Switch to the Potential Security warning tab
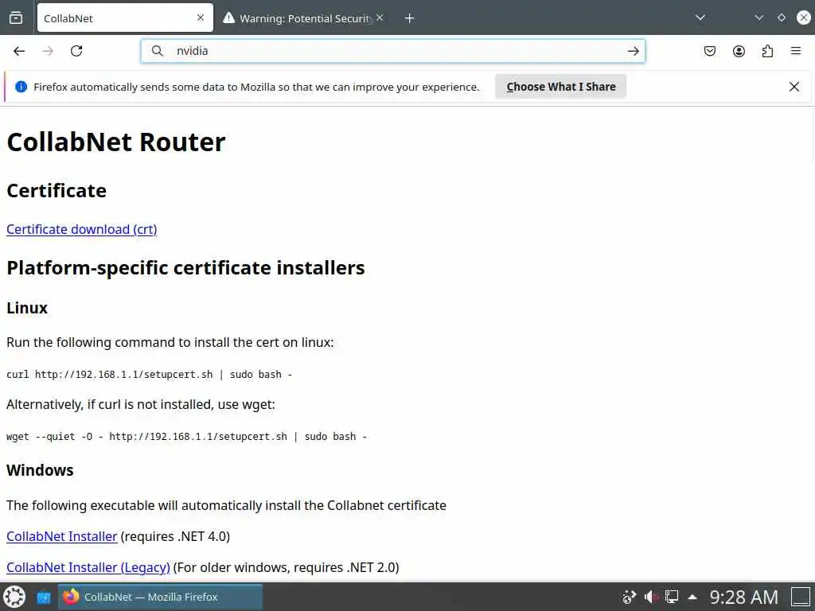The height and width of the screenshot is (611, 815). pos(303,18)
